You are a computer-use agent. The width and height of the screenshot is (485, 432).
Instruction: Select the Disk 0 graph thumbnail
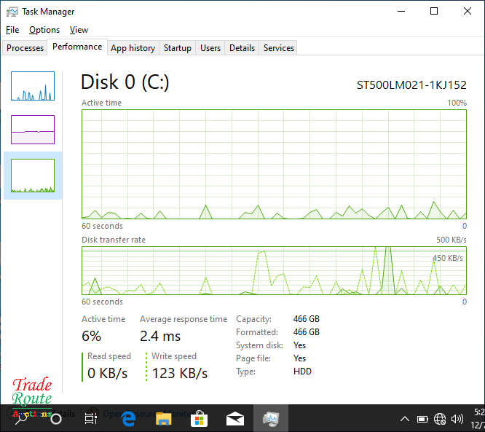pyautogui.click(x=33, y=175)
